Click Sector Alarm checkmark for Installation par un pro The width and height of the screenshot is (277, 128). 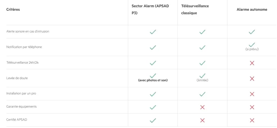tap(153, 94)
